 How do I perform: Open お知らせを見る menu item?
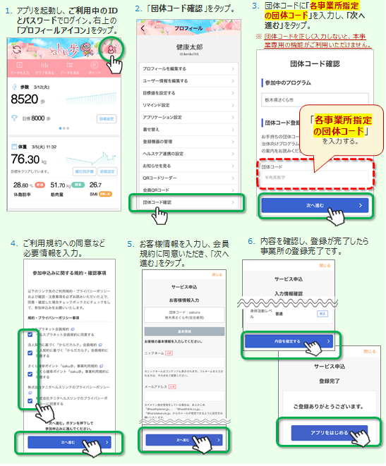point(189,166)
